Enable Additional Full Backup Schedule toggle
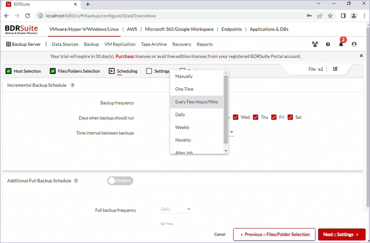The image size is (370, 243). coord(120,181)
